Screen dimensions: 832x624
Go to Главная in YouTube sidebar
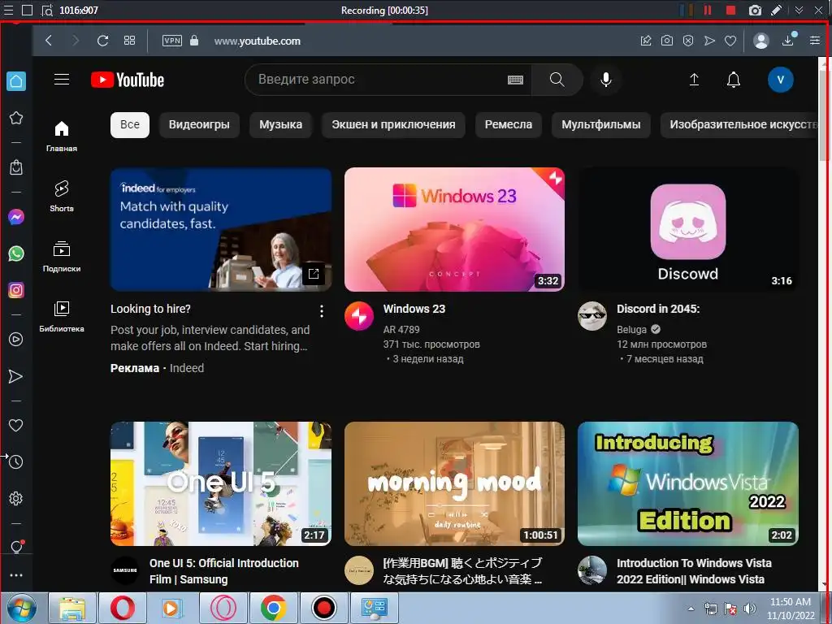click(62, 136)
